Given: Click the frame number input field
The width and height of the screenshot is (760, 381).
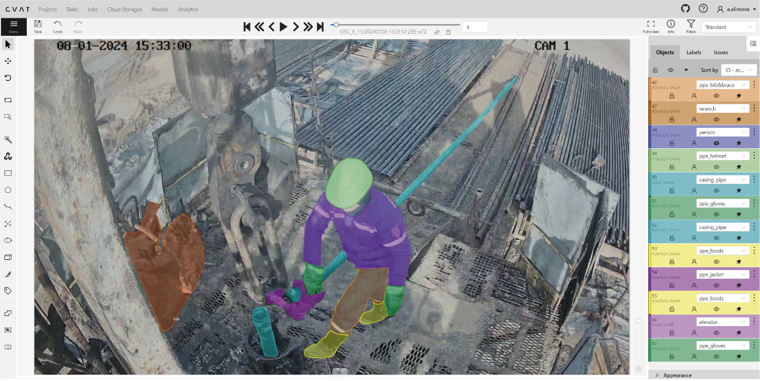Looking at the screenshot, I should [474, 27].
